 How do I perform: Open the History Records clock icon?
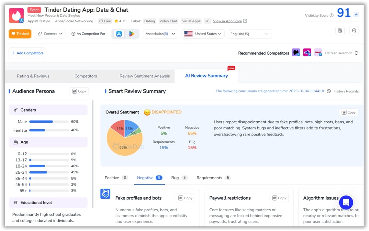329,91
